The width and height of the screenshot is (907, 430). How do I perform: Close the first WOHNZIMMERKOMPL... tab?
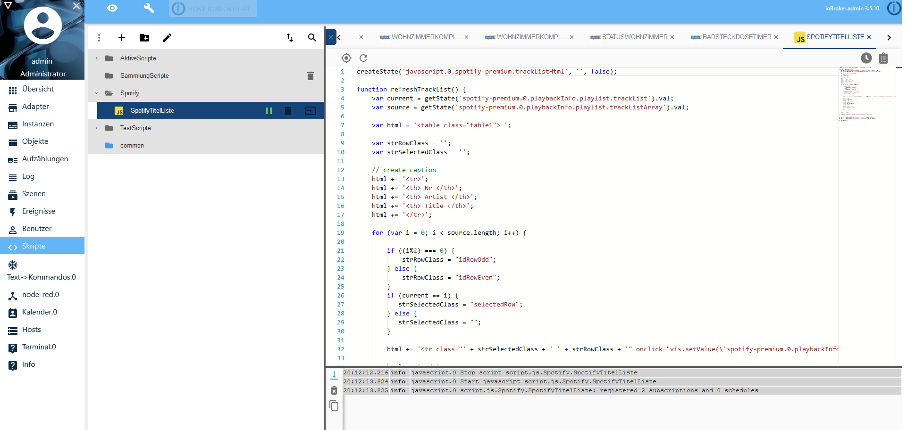(x=467, y=37)
